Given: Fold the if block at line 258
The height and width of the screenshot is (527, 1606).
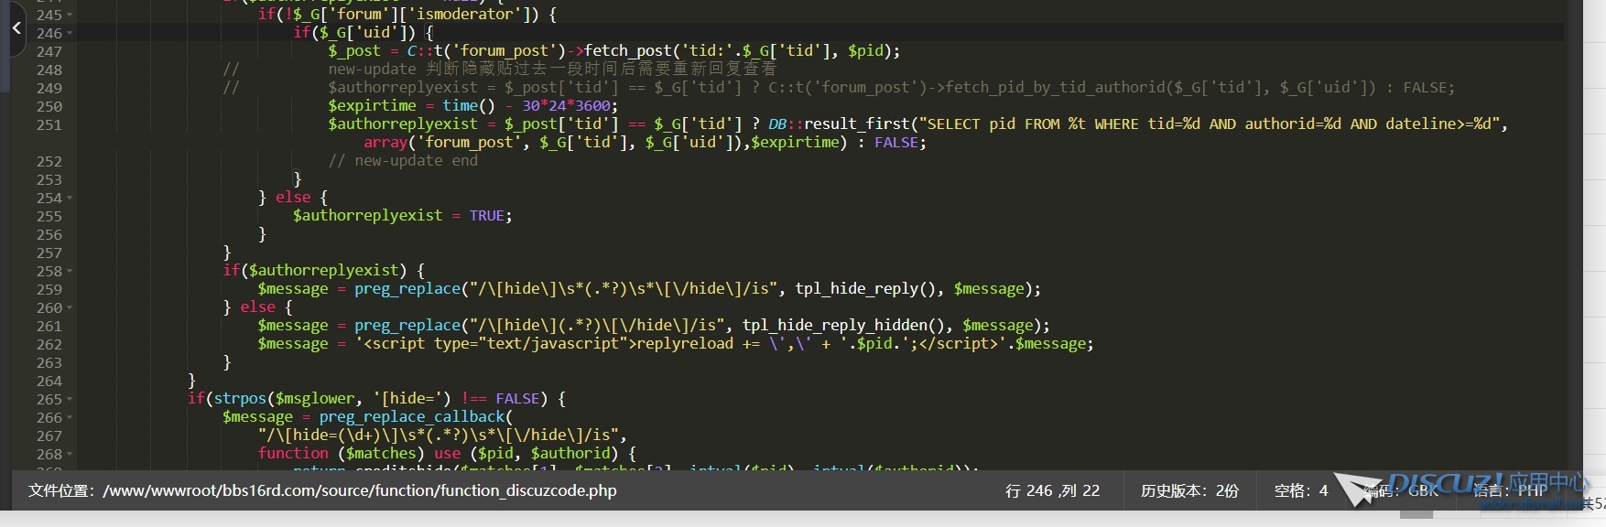Looking at the screenshot, I should [x=71, y=272].
